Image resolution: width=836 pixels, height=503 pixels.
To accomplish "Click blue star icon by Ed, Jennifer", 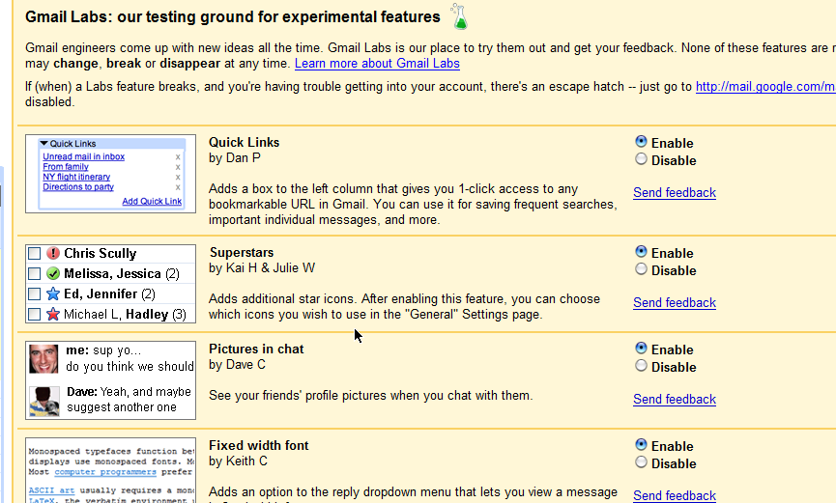I will click(x=53, y=293).
